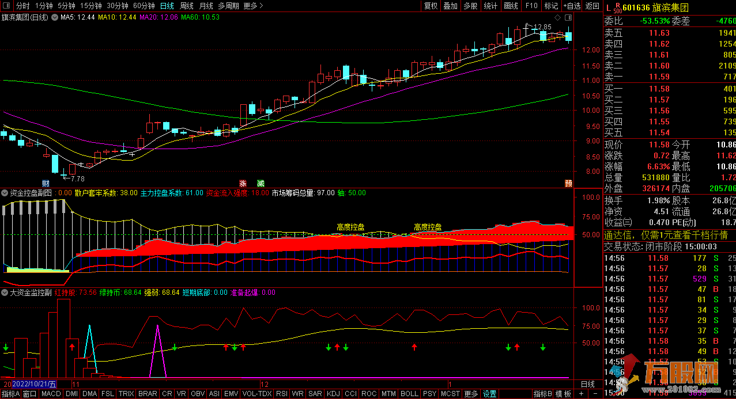736x399 pixels.
Task: Click the 叠加 overlay button
Action: pos(450,6)
